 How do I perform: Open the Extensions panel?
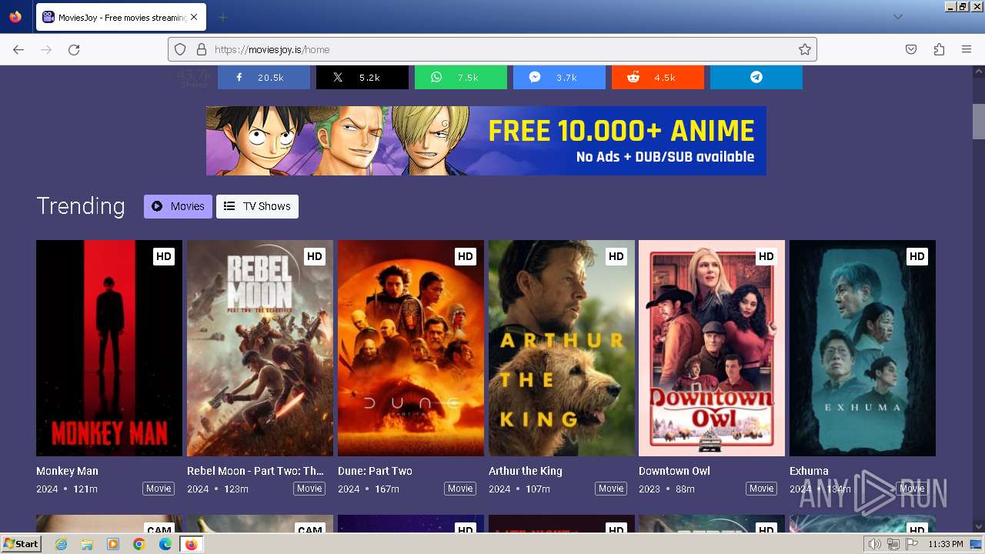939,49
